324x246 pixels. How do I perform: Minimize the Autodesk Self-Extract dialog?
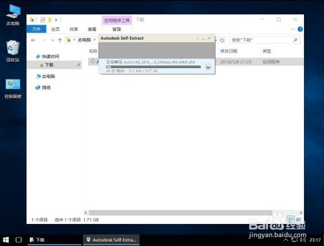point(203,38)
